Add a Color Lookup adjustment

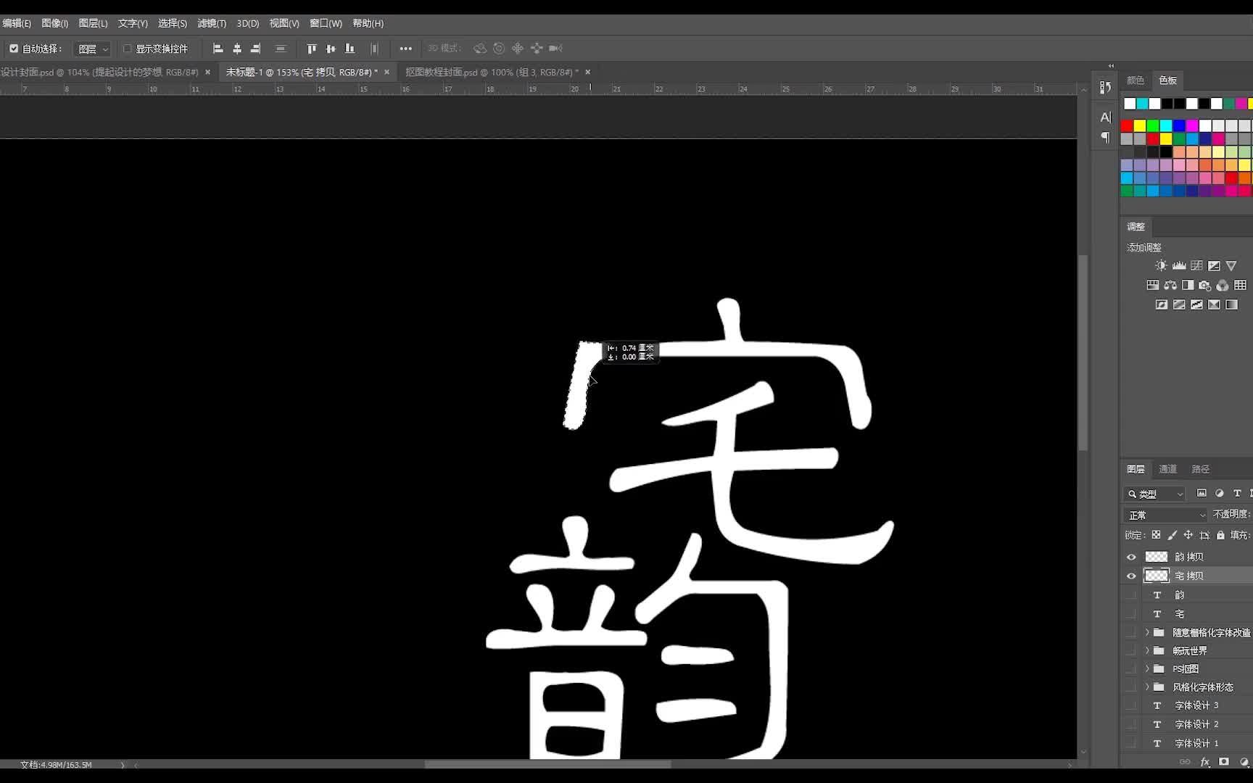click(1240, 285)
